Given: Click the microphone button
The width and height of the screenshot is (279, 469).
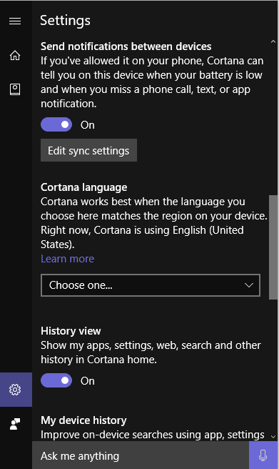Looking at the screenshot, I should [263, 455].
